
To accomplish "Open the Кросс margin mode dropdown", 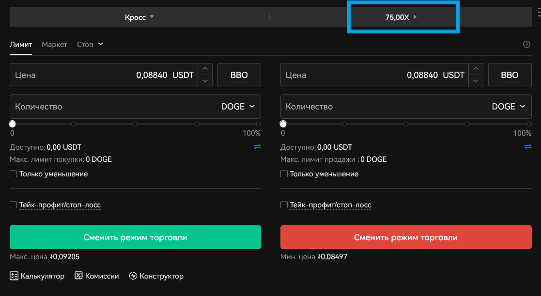I will [x=140, y=16].
